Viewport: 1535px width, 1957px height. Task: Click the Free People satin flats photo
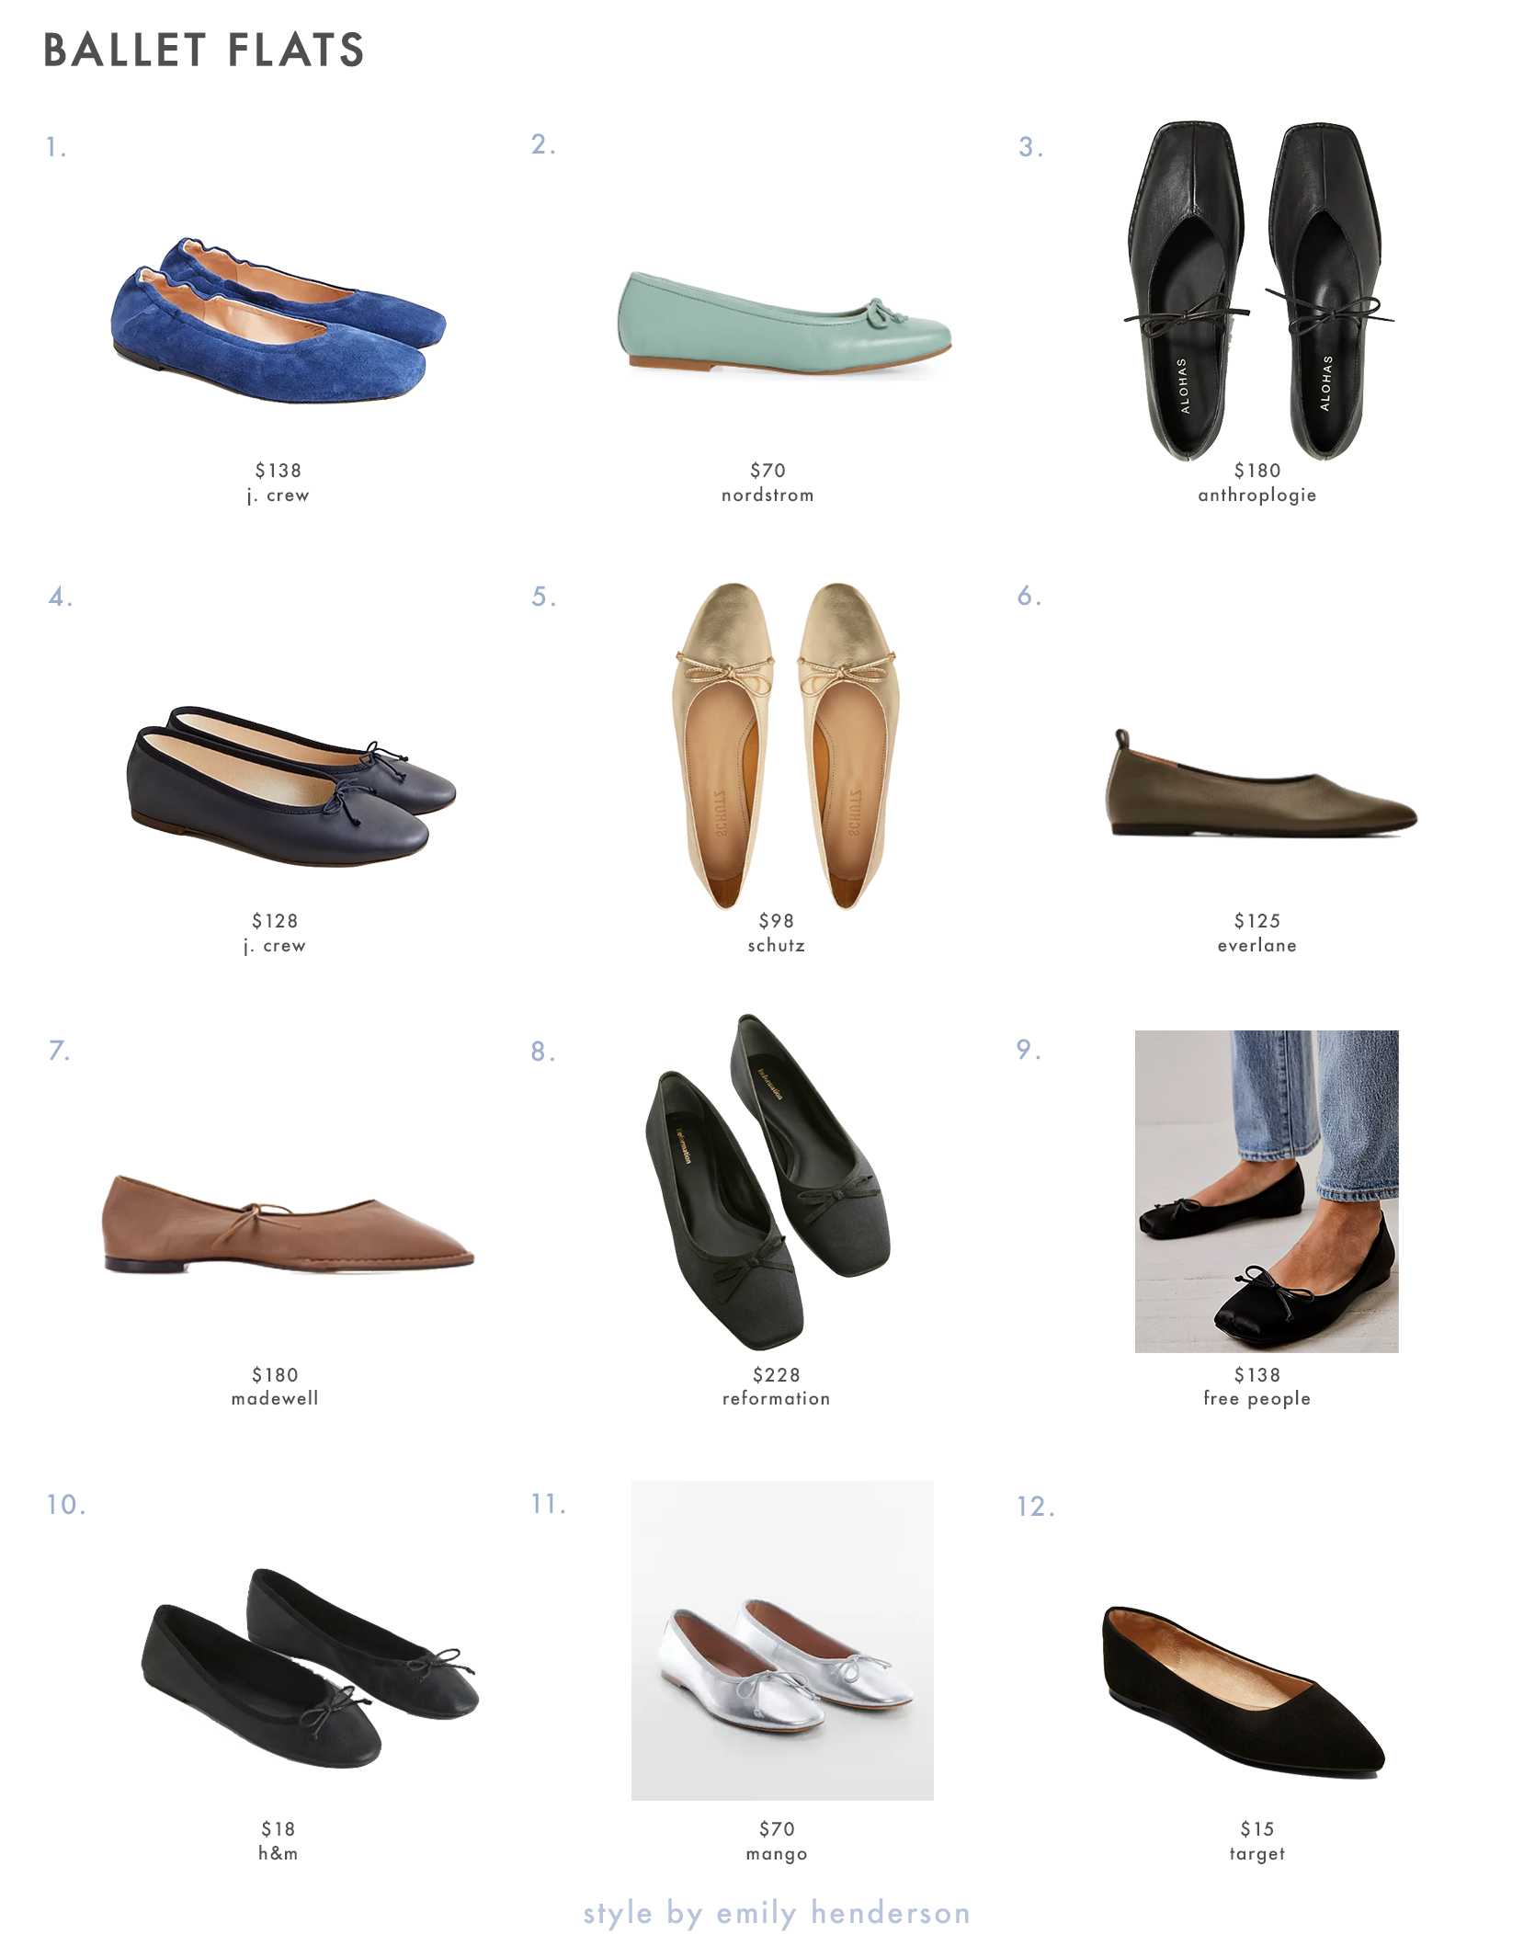click(1266, 1190)
